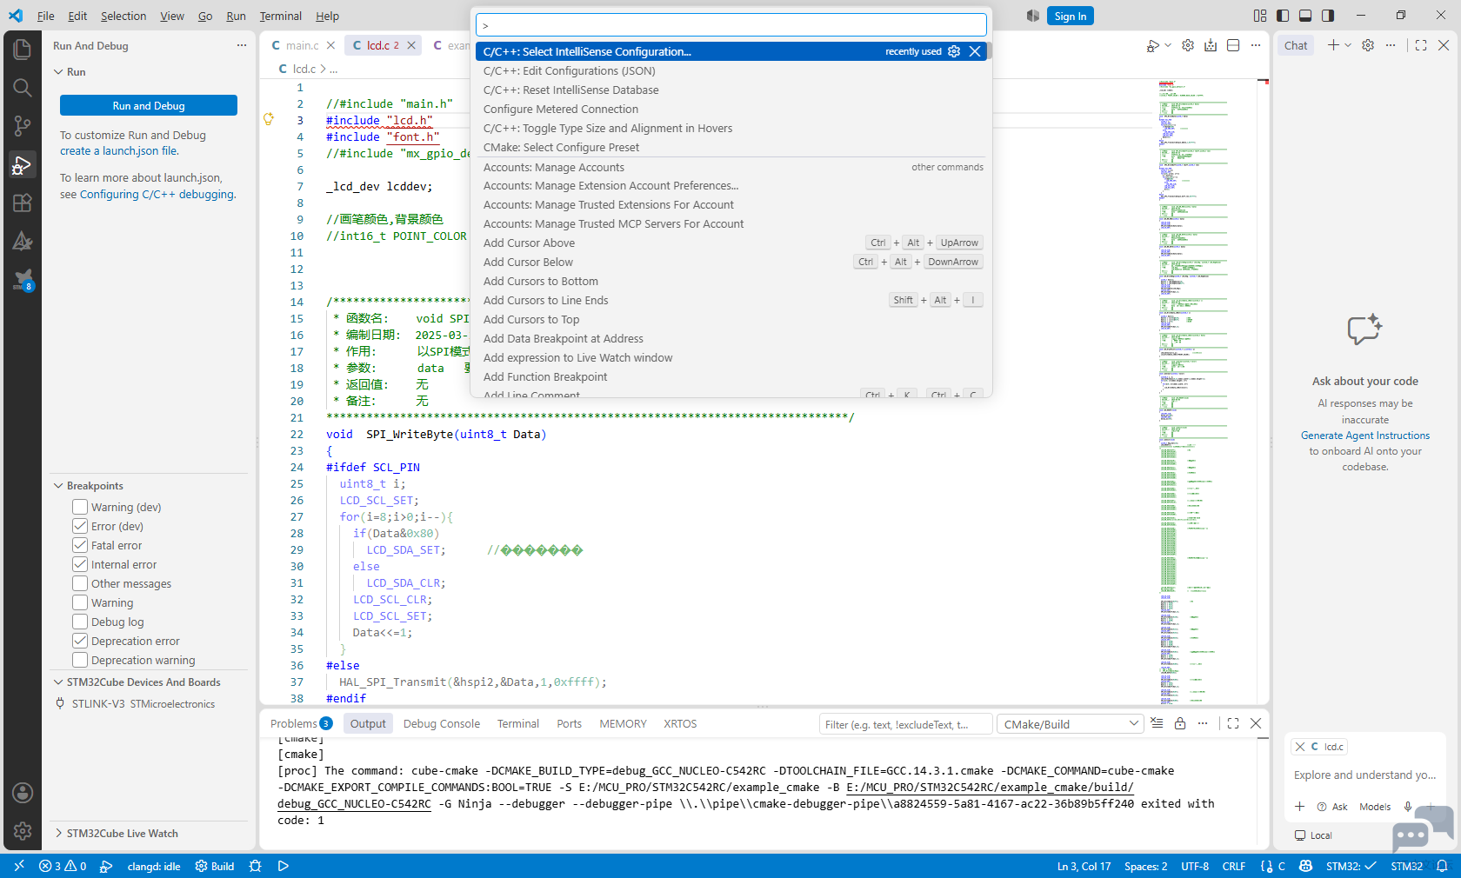Screen dimensions: 1461x878
Task: Enable Other messages breakpoint checkbox
Action: (80, 583)
